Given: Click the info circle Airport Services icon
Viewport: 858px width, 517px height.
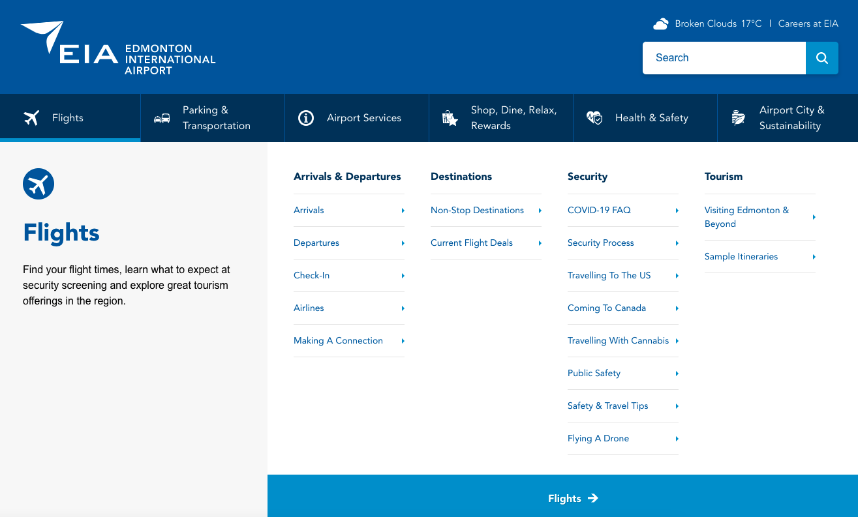Looking at the screenshot, I should click(306, 118).
